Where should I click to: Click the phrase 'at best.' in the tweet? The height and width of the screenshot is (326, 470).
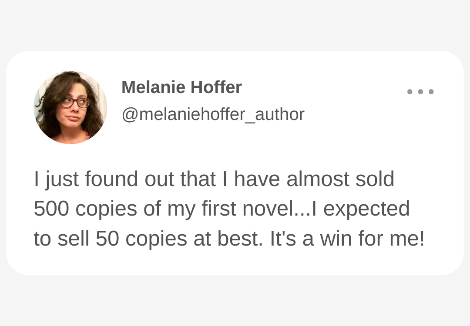pyautogui.click(x=228, y=239)
